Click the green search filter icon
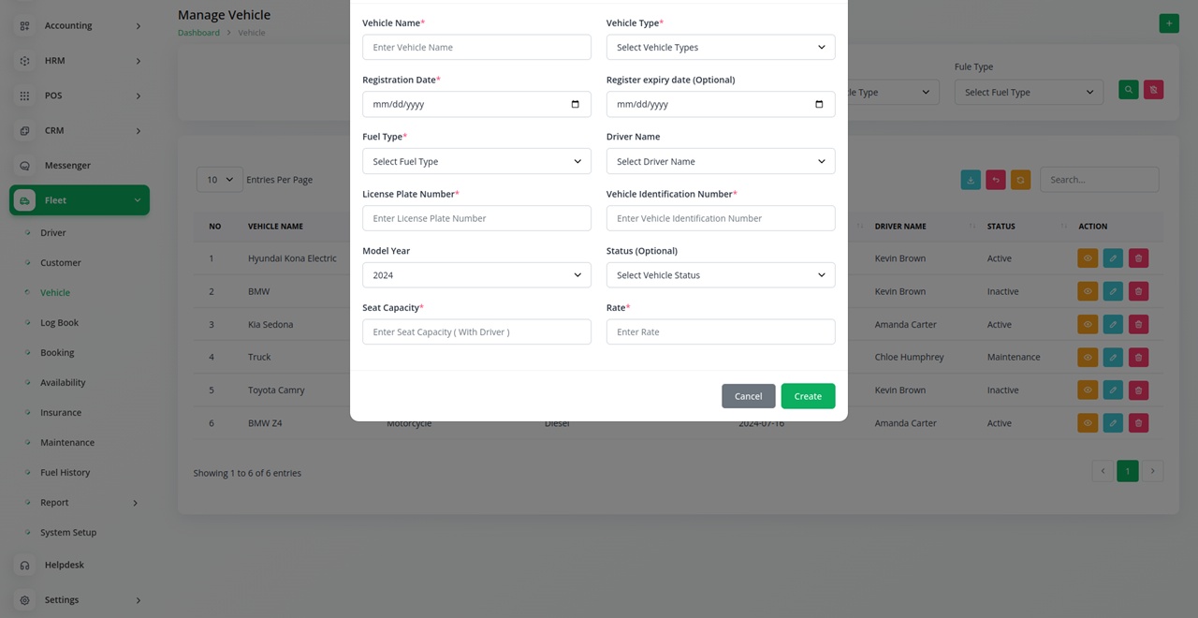 pos(1129,90)
